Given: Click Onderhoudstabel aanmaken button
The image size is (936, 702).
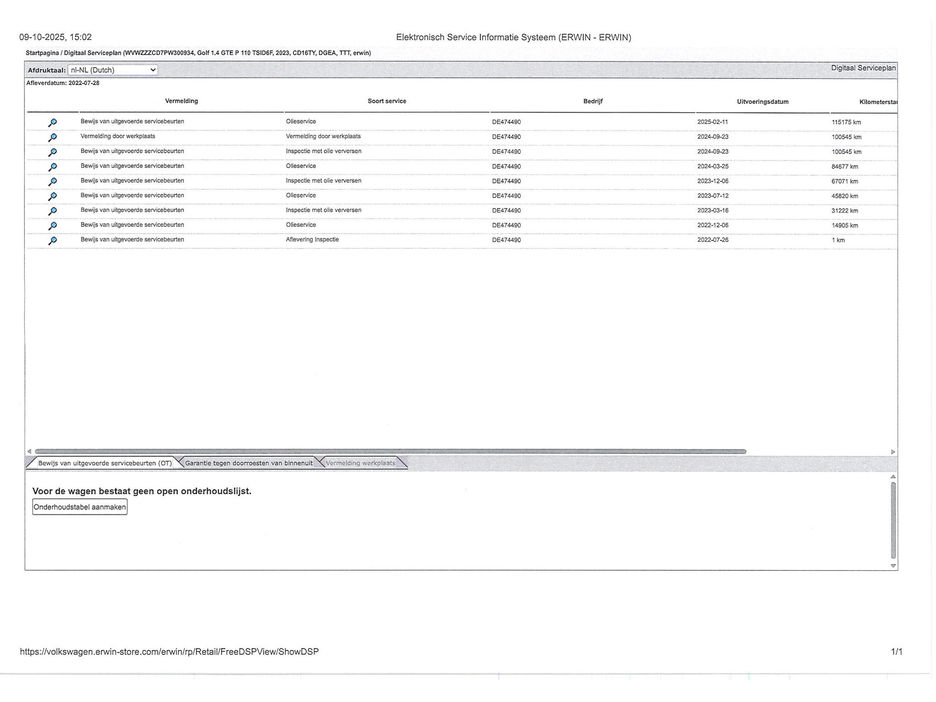Looking at the screenshot, I should point(80,507).
